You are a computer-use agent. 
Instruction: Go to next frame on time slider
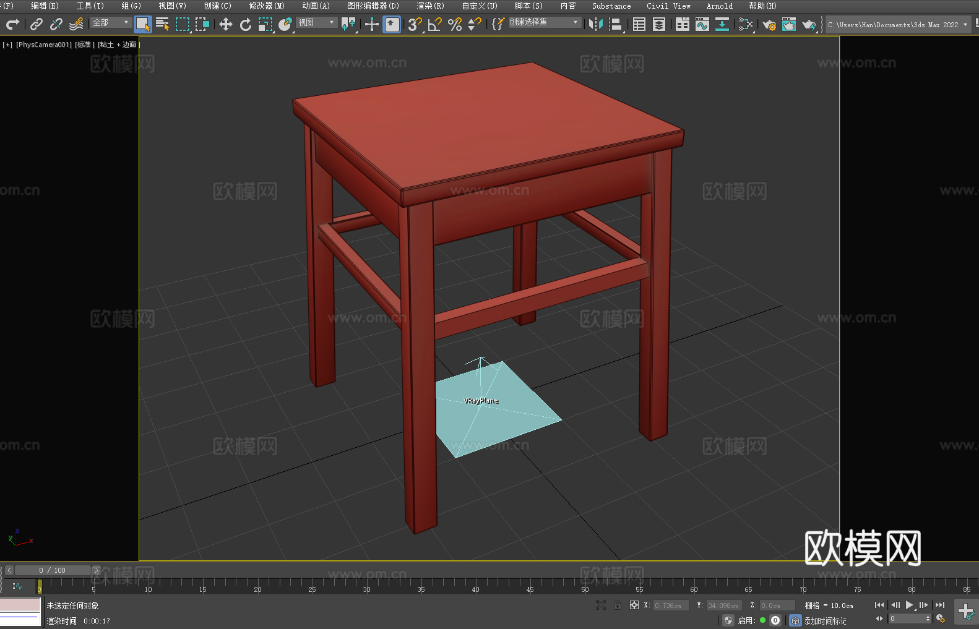[x=96, y=570]
